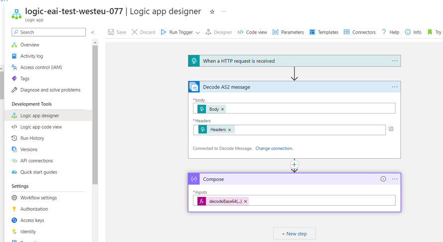The image size is (443, 242).
Task: Select the decodeBase64 expression token
Action: [223, 201]
